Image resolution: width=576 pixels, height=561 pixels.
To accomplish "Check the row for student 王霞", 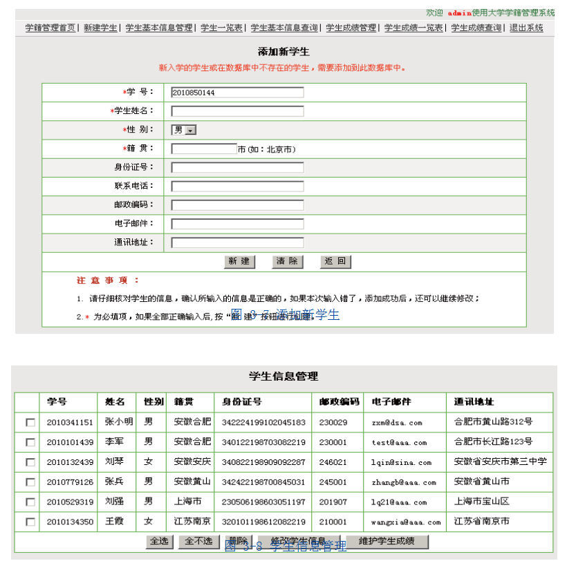I will [30, 522].
